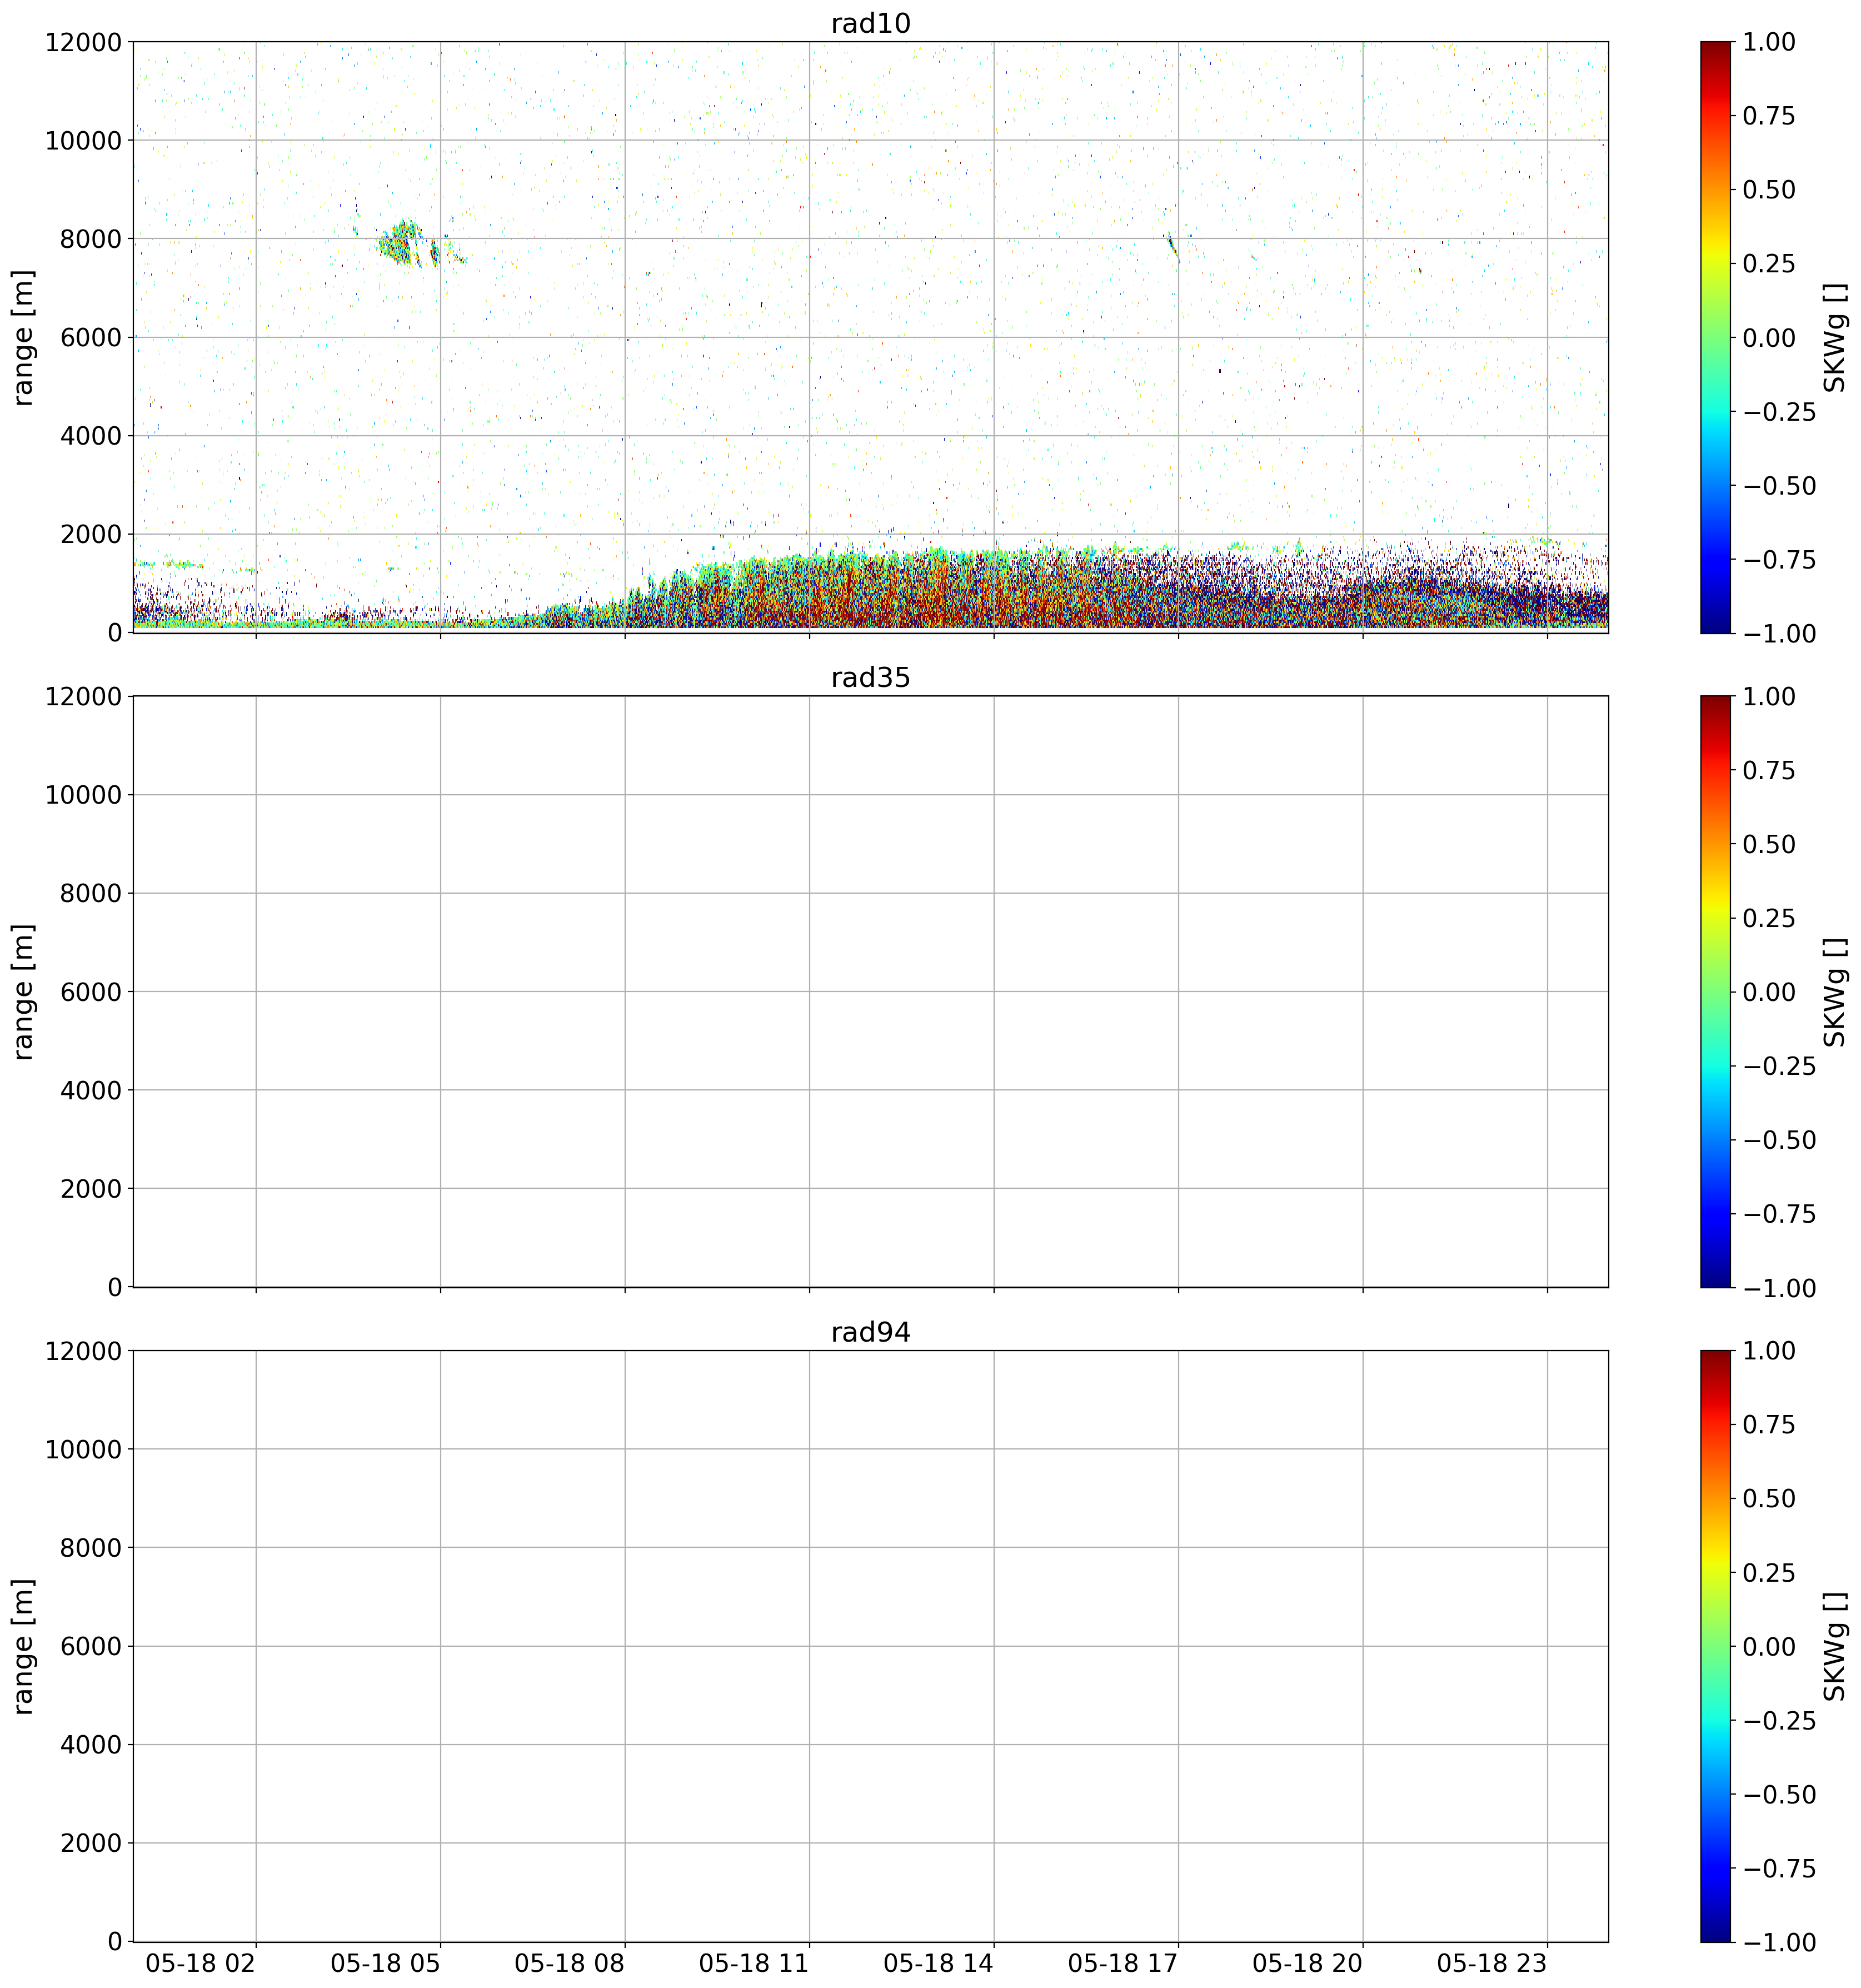Click the rad94 plot title
The width and height of the screenshot is (1861, 1988).
(870, 1332)
